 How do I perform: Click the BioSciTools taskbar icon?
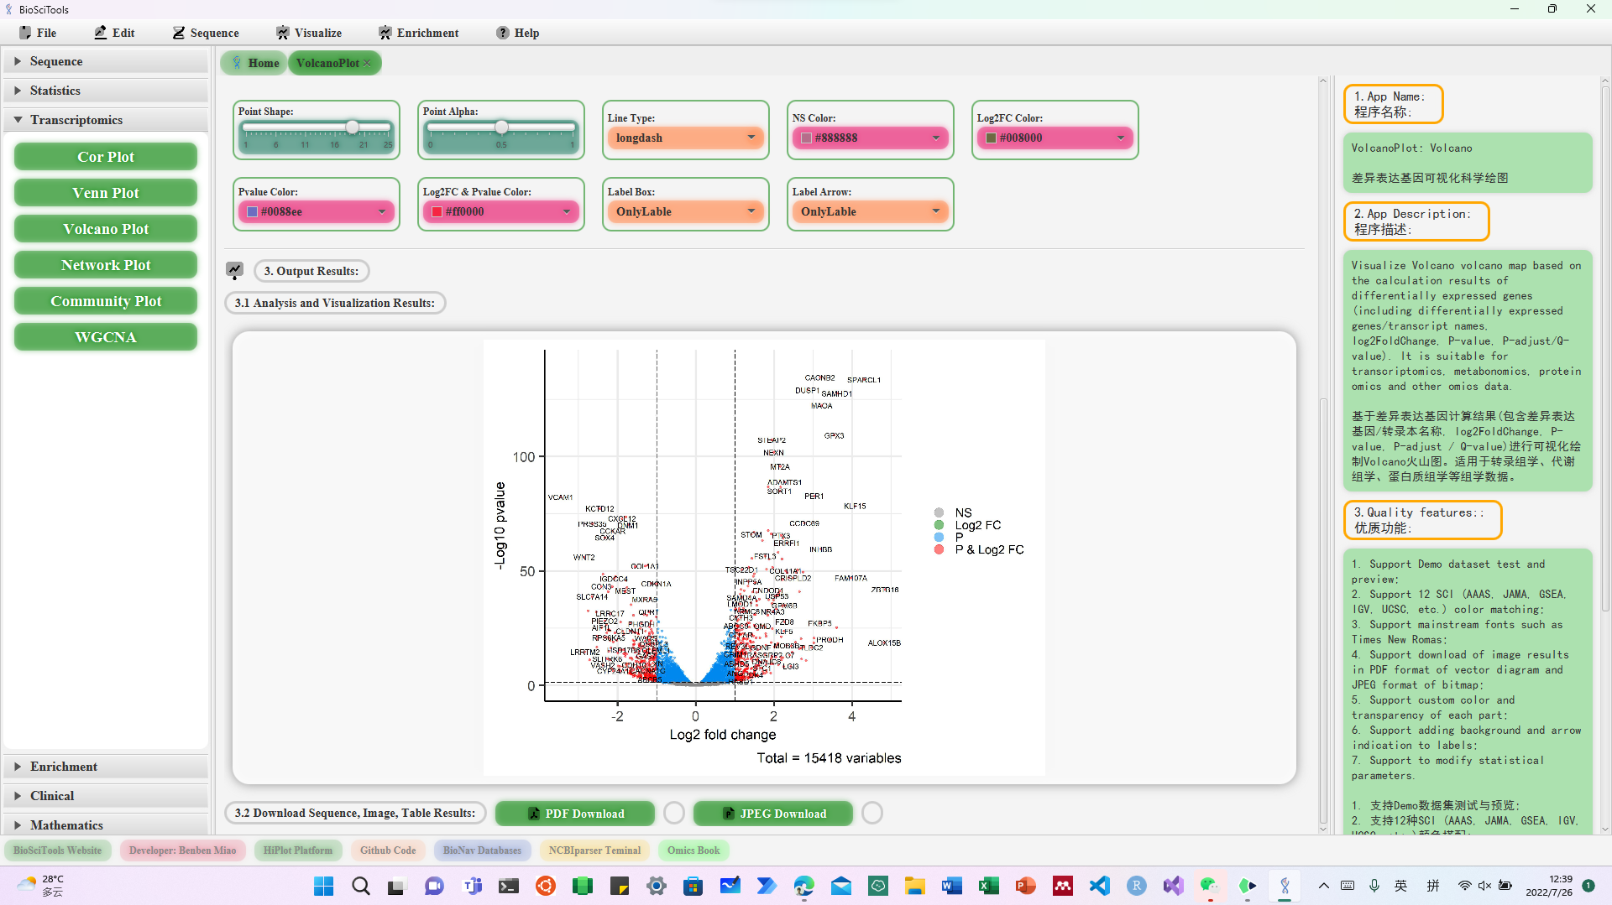(1284, 886)
